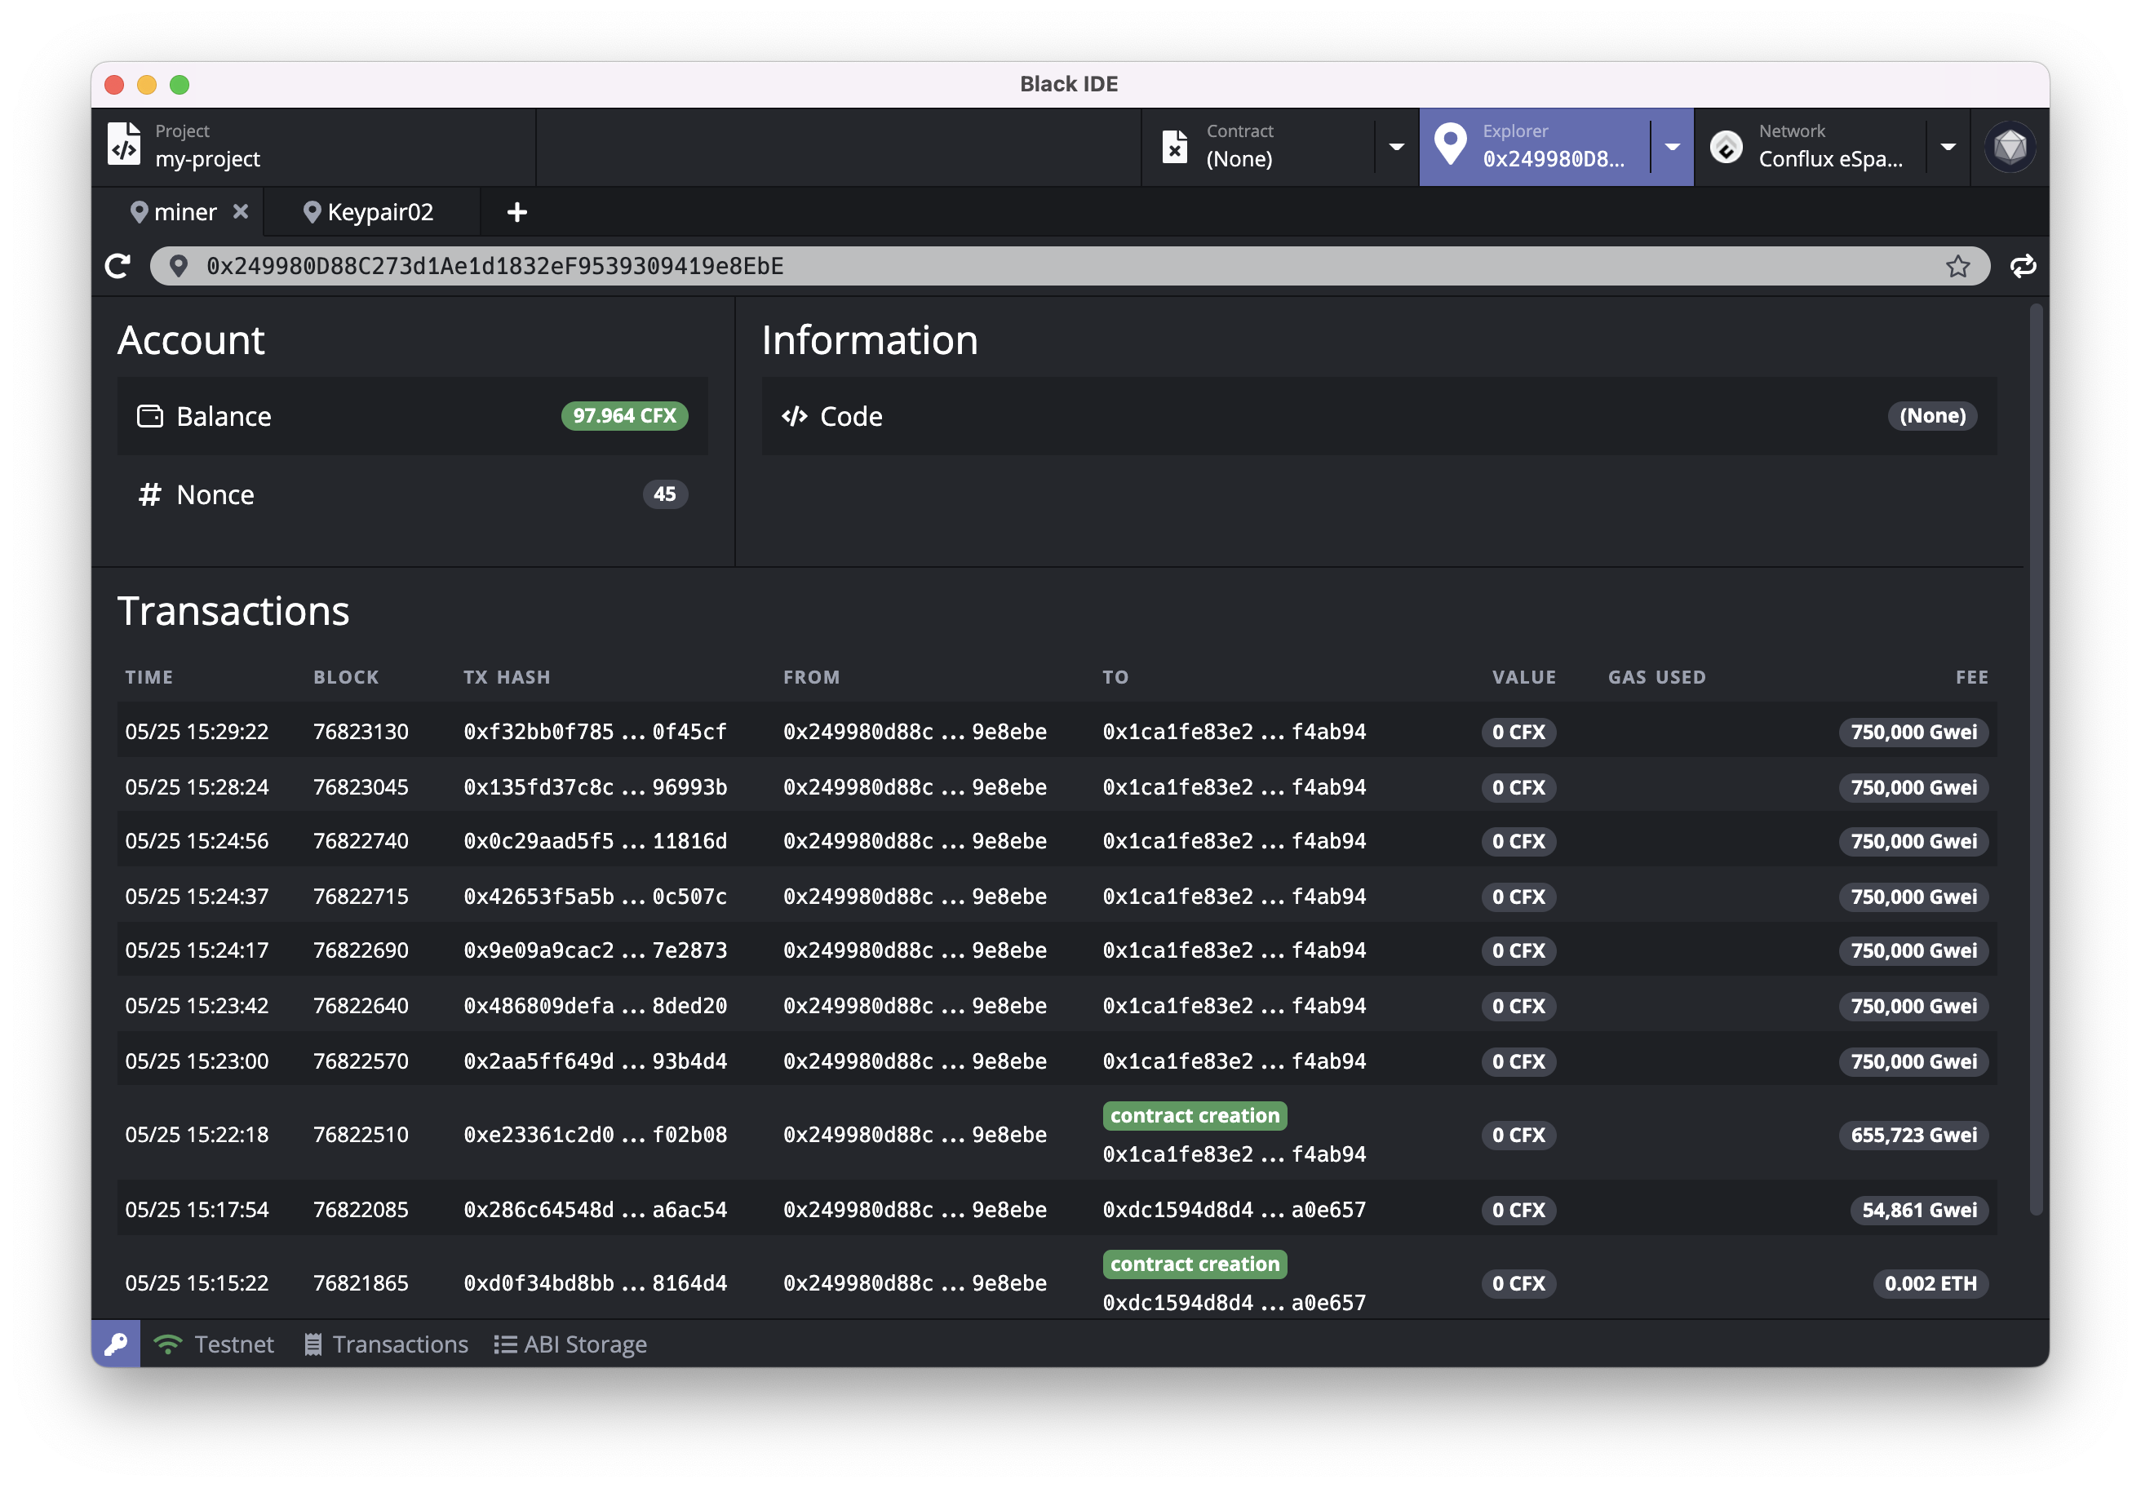Viewport: 2141px width, 1488px height.
Task: Bookmark address with the star icon
Action: click(x=1957, y=267)
